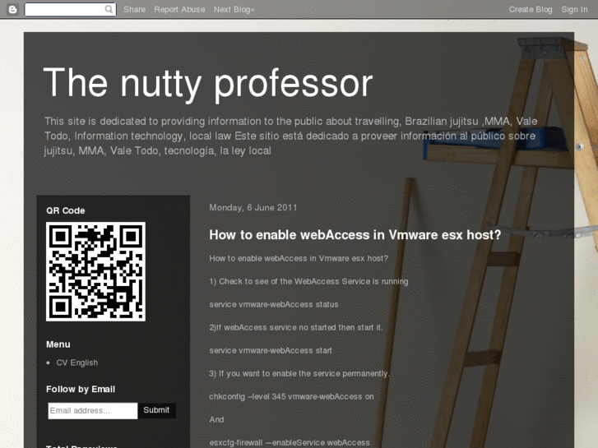Select text 'service vmware-webAccess status'
Viewport: 598px width, 448px height.
click(x=274, y=304)
